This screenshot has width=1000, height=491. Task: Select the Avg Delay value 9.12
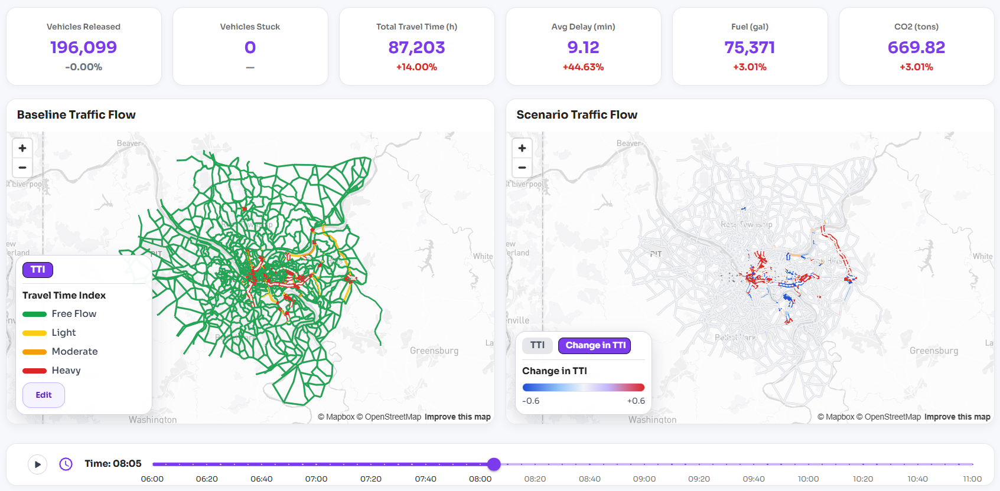(x=583, y=47)
